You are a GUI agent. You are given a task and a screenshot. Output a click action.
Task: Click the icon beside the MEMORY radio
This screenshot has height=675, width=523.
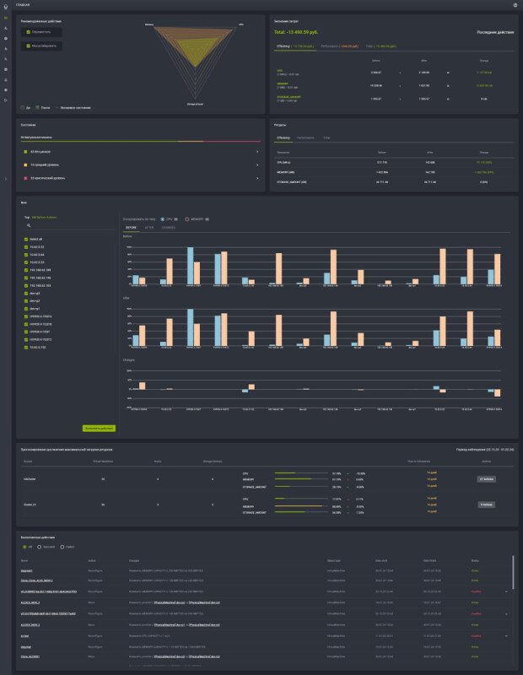[x=208, y=218]
